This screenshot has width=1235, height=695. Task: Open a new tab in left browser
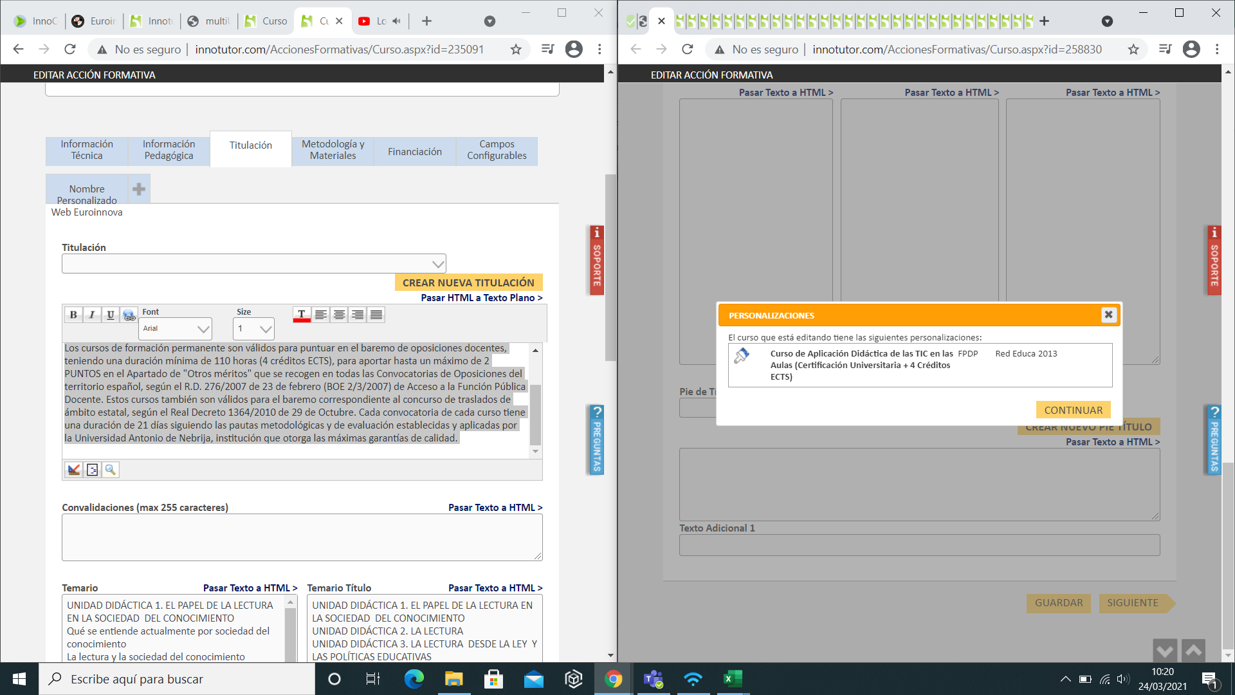(426, 21)
